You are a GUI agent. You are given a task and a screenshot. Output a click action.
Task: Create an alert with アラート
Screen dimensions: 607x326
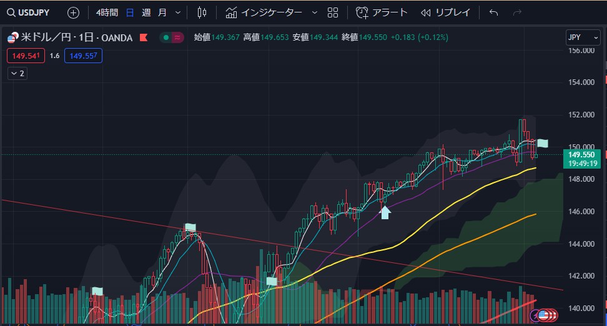pos(382,12)
